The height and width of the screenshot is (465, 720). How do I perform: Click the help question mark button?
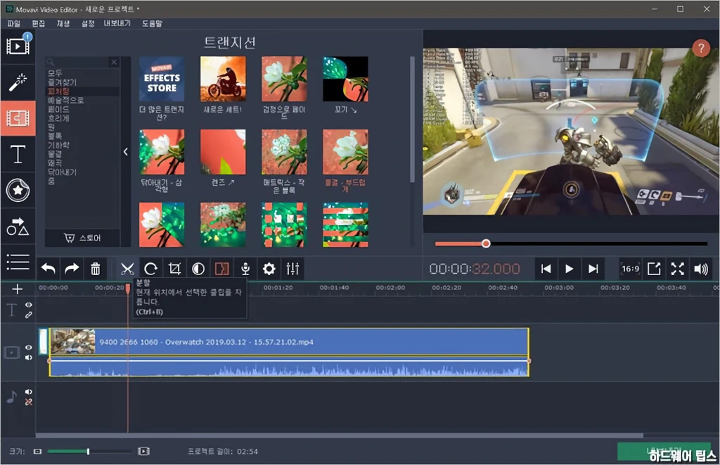coord(701,48)
